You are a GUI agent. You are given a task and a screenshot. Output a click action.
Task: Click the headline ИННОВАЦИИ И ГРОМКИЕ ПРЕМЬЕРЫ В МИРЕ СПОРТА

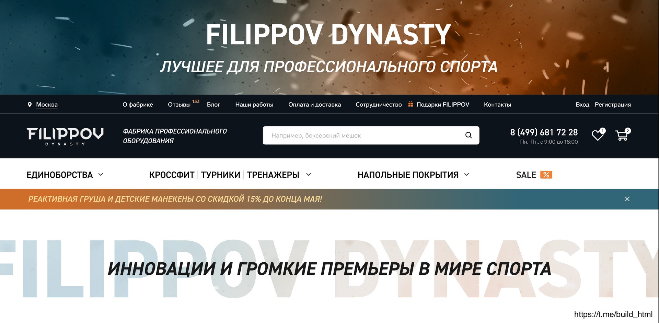(x=329, y=269)
